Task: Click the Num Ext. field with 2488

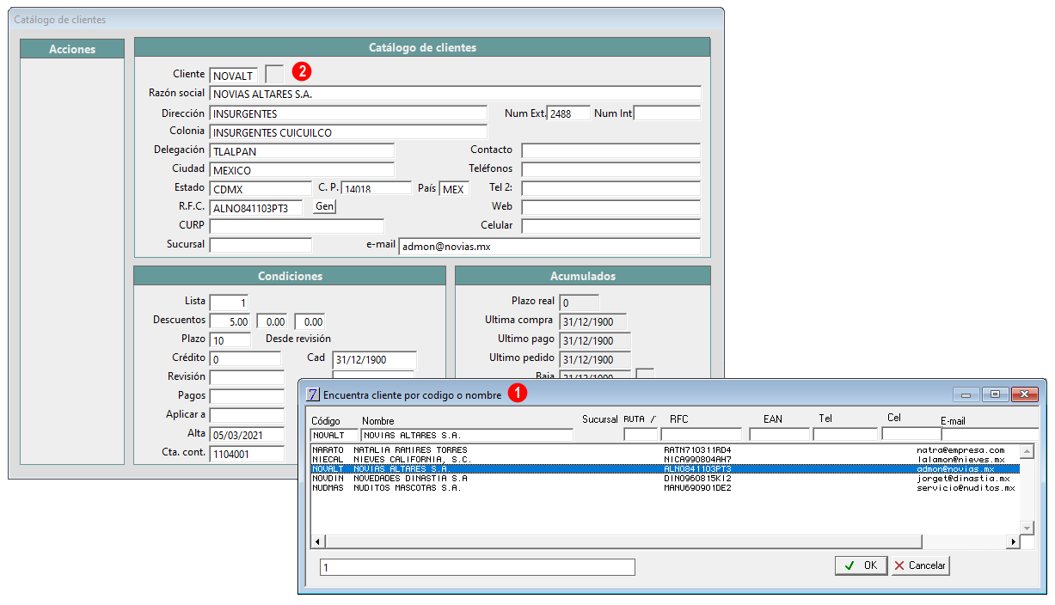Action: pos(568,113)
